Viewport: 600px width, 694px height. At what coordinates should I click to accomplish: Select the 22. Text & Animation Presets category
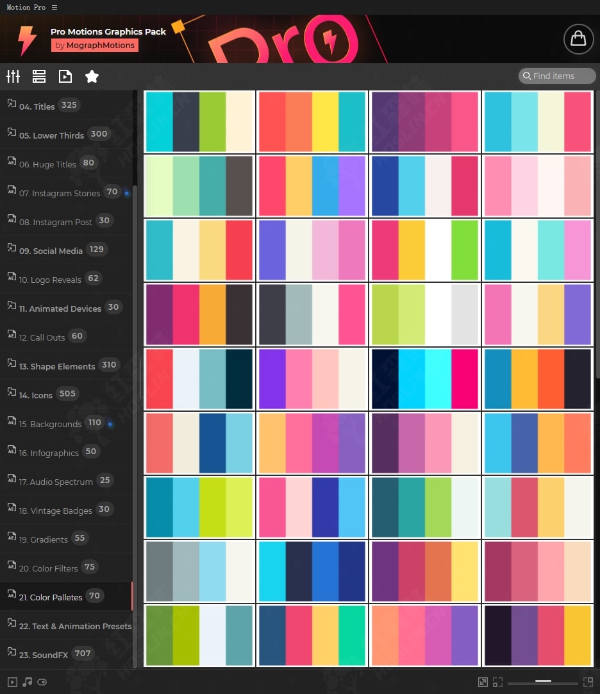[x=67, y=625]
